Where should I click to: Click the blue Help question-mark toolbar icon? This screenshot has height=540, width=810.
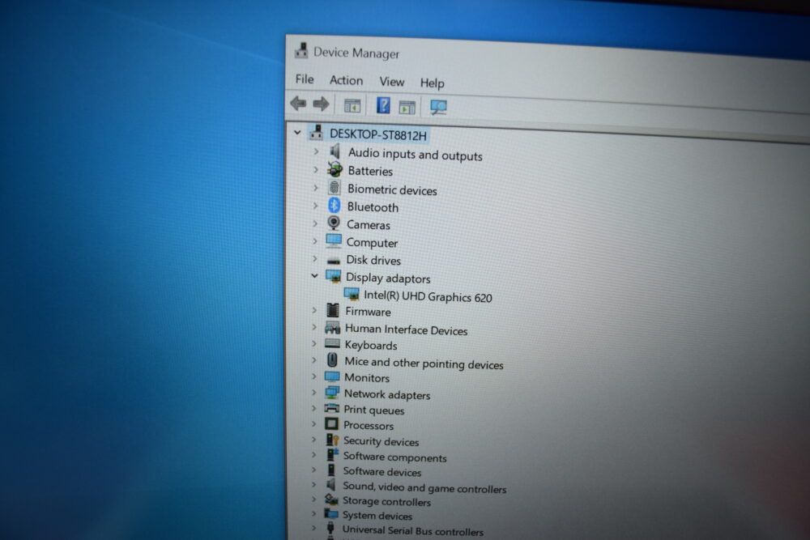383,105
